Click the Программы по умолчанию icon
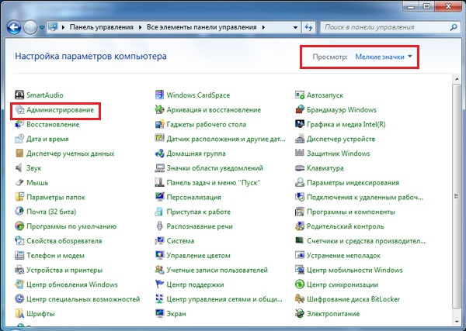 19,226
